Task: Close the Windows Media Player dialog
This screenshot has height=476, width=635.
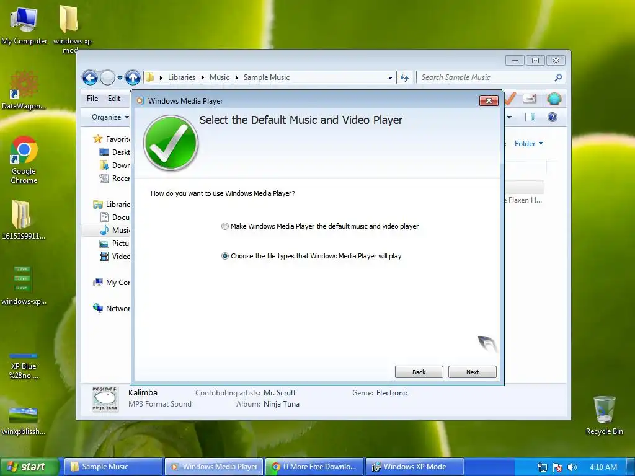Action: coord(489,101)
